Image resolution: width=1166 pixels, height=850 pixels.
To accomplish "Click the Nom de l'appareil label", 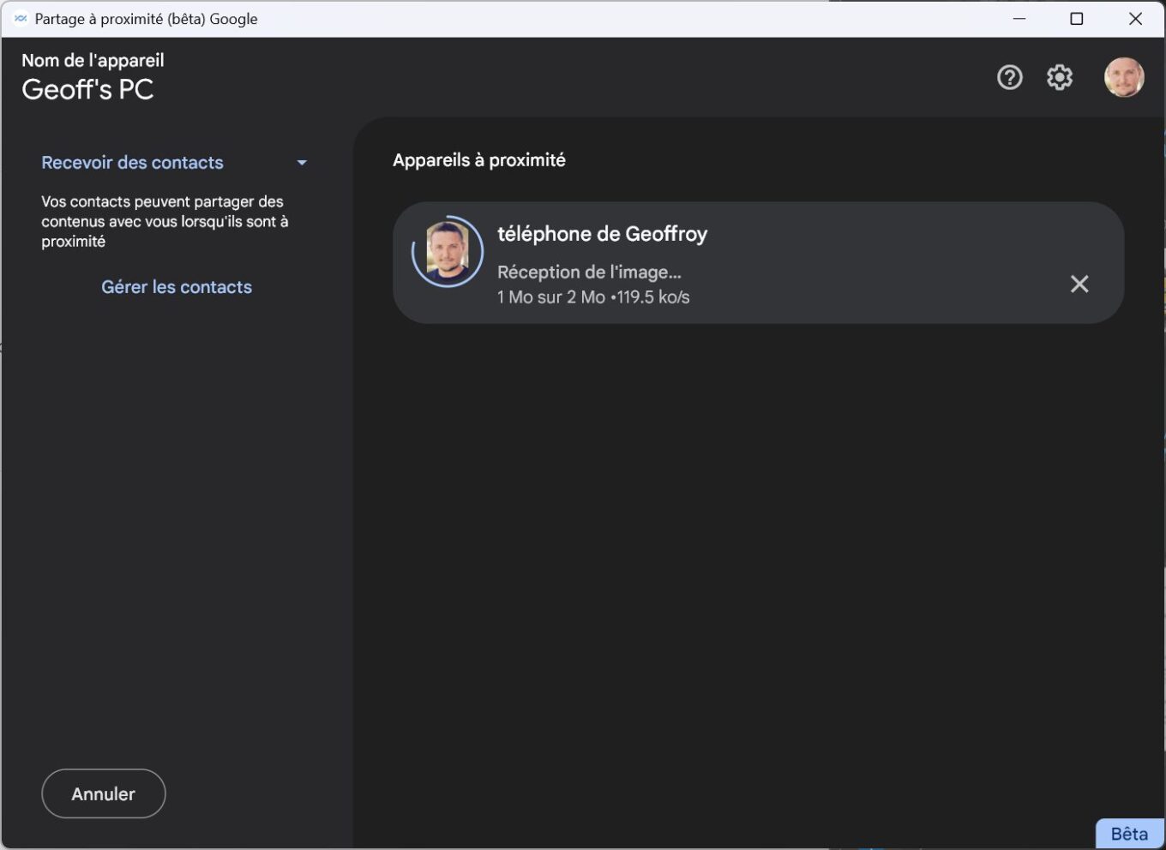I will pos(93,60).
